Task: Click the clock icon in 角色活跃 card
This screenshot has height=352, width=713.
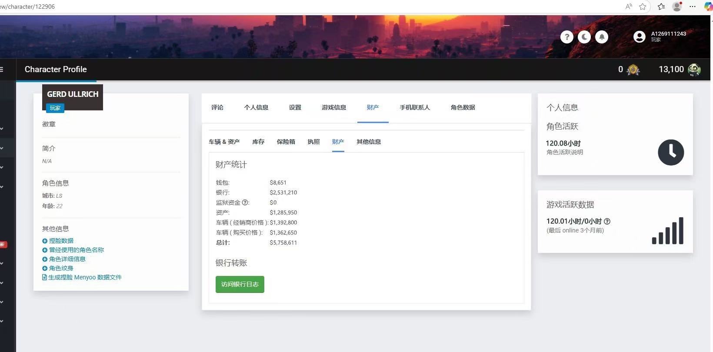Action: pos(670,152)
